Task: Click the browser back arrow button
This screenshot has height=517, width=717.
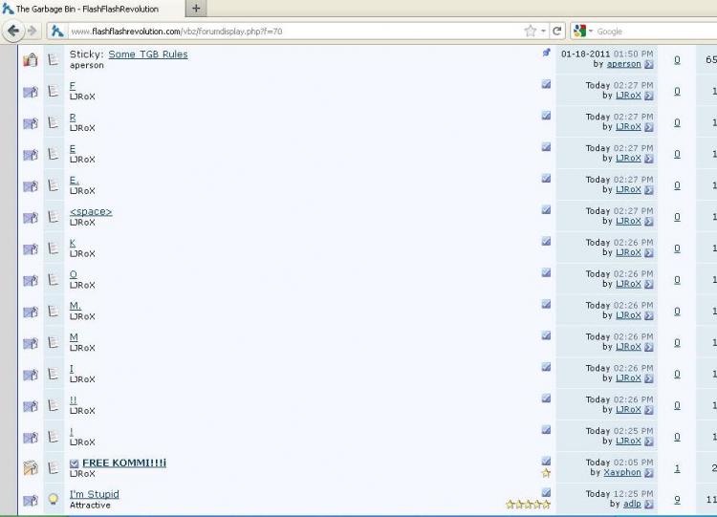Action: [x=13, y=31]
